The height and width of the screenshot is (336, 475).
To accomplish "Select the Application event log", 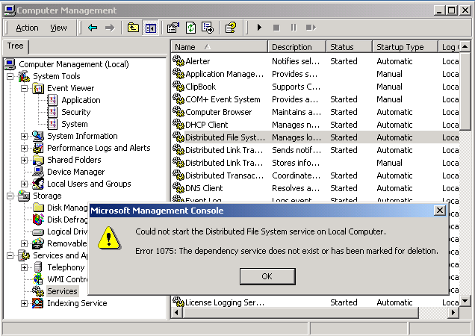I will coord(81,100).
